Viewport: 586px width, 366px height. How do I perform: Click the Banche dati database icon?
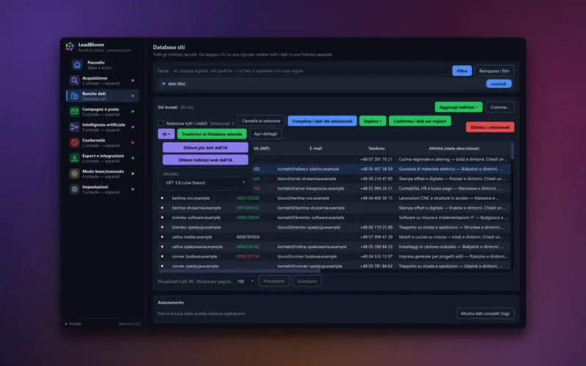tap(75, 96)
